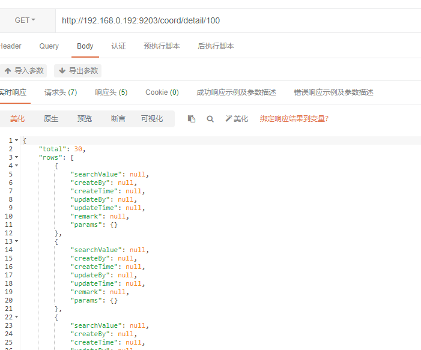The image size is (421, 350).
Task: Click the wand 美化 beautify button
Action: pyautogui.click(x=237, y=119)
